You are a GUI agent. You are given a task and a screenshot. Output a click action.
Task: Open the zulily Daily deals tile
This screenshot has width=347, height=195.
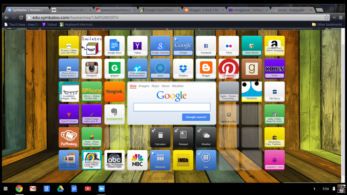click(x=275, y=114)
